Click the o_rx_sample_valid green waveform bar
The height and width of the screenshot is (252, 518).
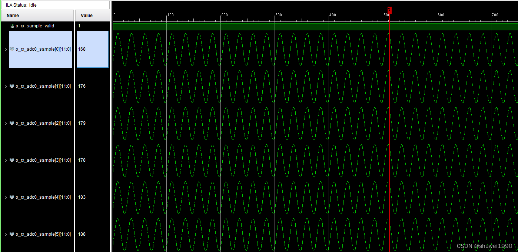click(x=315, y=26)
